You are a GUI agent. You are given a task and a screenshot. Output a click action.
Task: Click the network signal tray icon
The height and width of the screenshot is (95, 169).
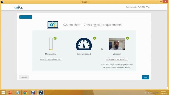(154, 93)
